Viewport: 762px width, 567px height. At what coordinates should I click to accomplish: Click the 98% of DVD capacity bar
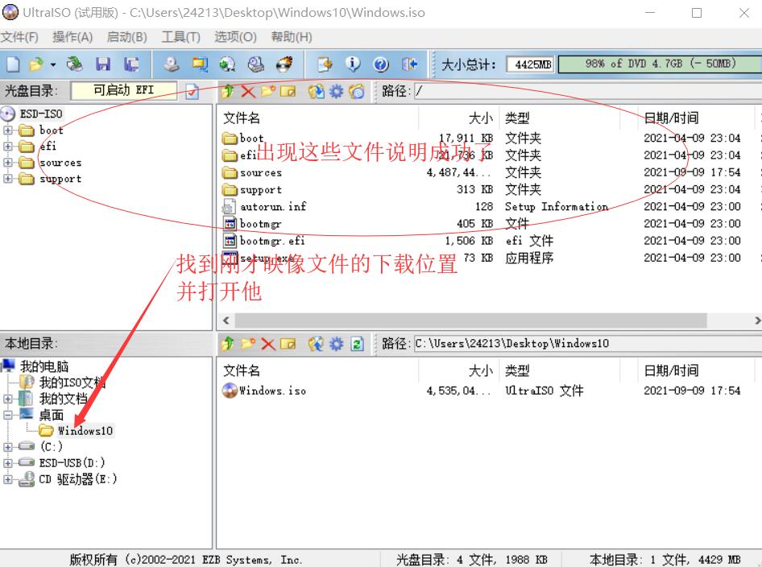coord(660,64)
